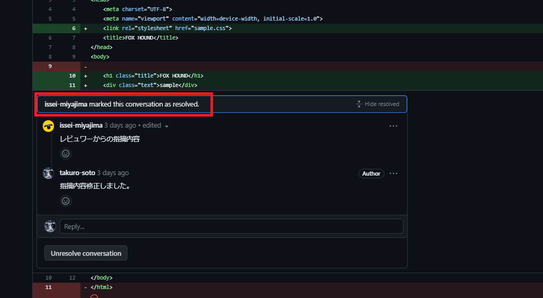Open the three-dot menu on takuro-soto's comment
The width and height of the screenshot is (543, 298).
tap(393, 174)
